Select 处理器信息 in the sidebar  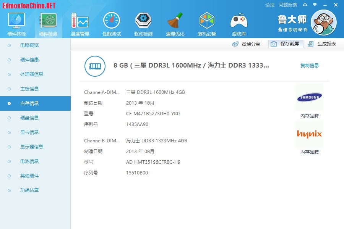click(x=31, y=74)
